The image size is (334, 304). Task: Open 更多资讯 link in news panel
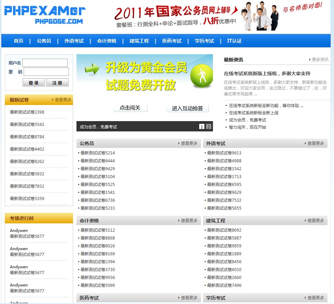pos(319,59)
